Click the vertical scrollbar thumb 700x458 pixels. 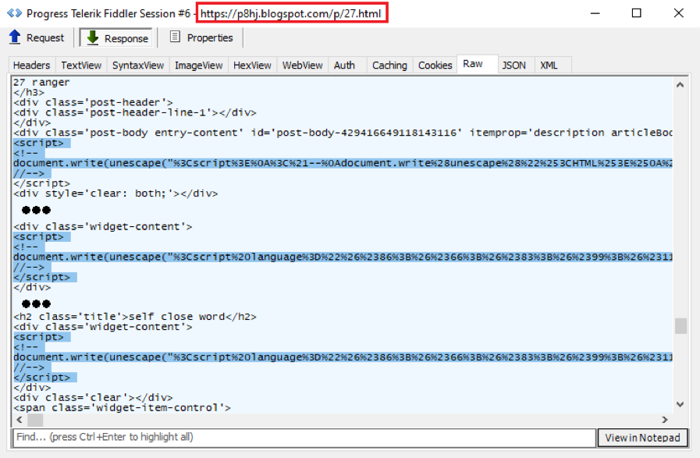point(680,326)
